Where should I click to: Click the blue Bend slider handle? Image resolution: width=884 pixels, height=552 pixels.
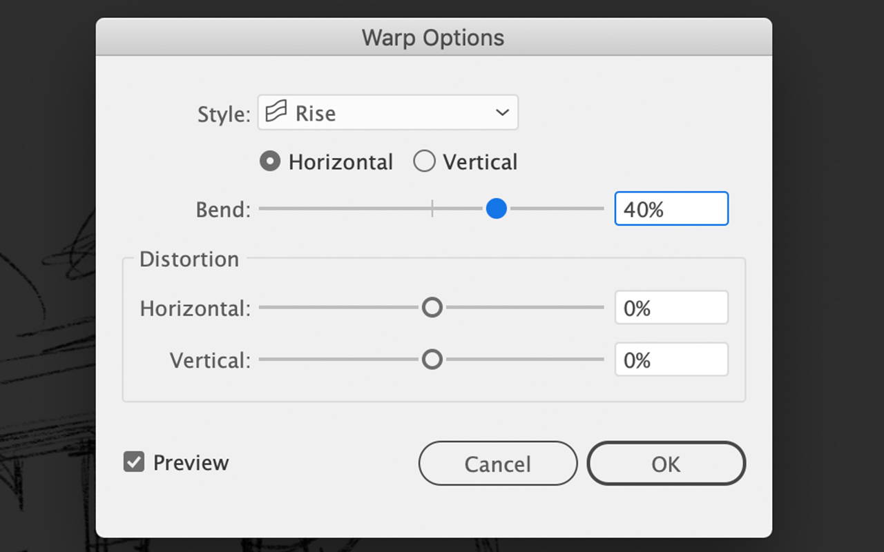(497, 208)
